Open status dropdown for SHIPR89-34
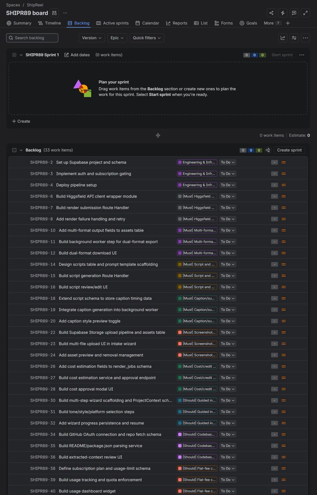 click(228, 435)
